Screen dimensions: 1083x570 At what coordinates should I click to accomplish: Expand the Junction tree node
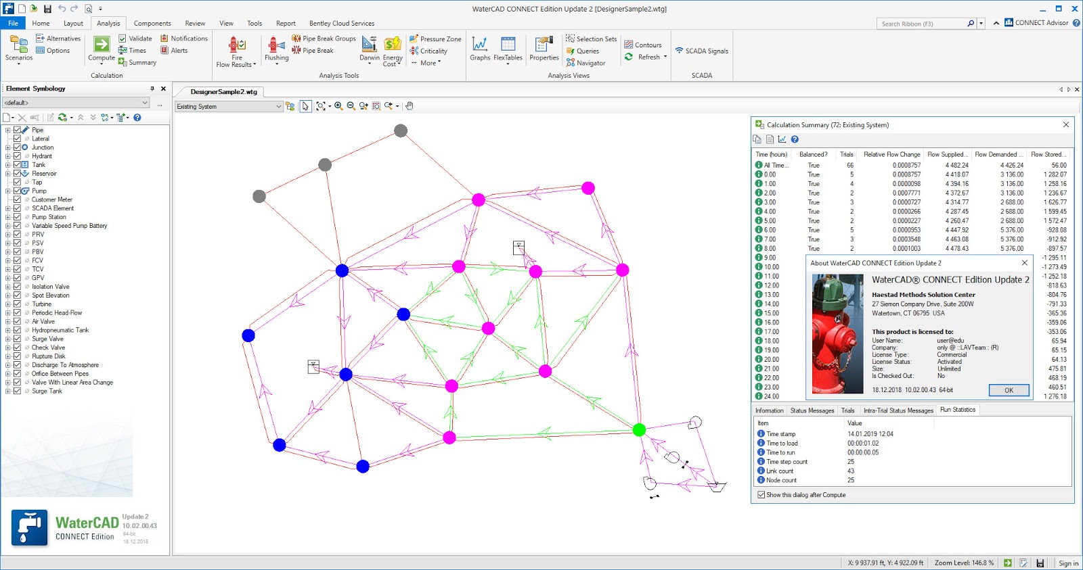8,147
